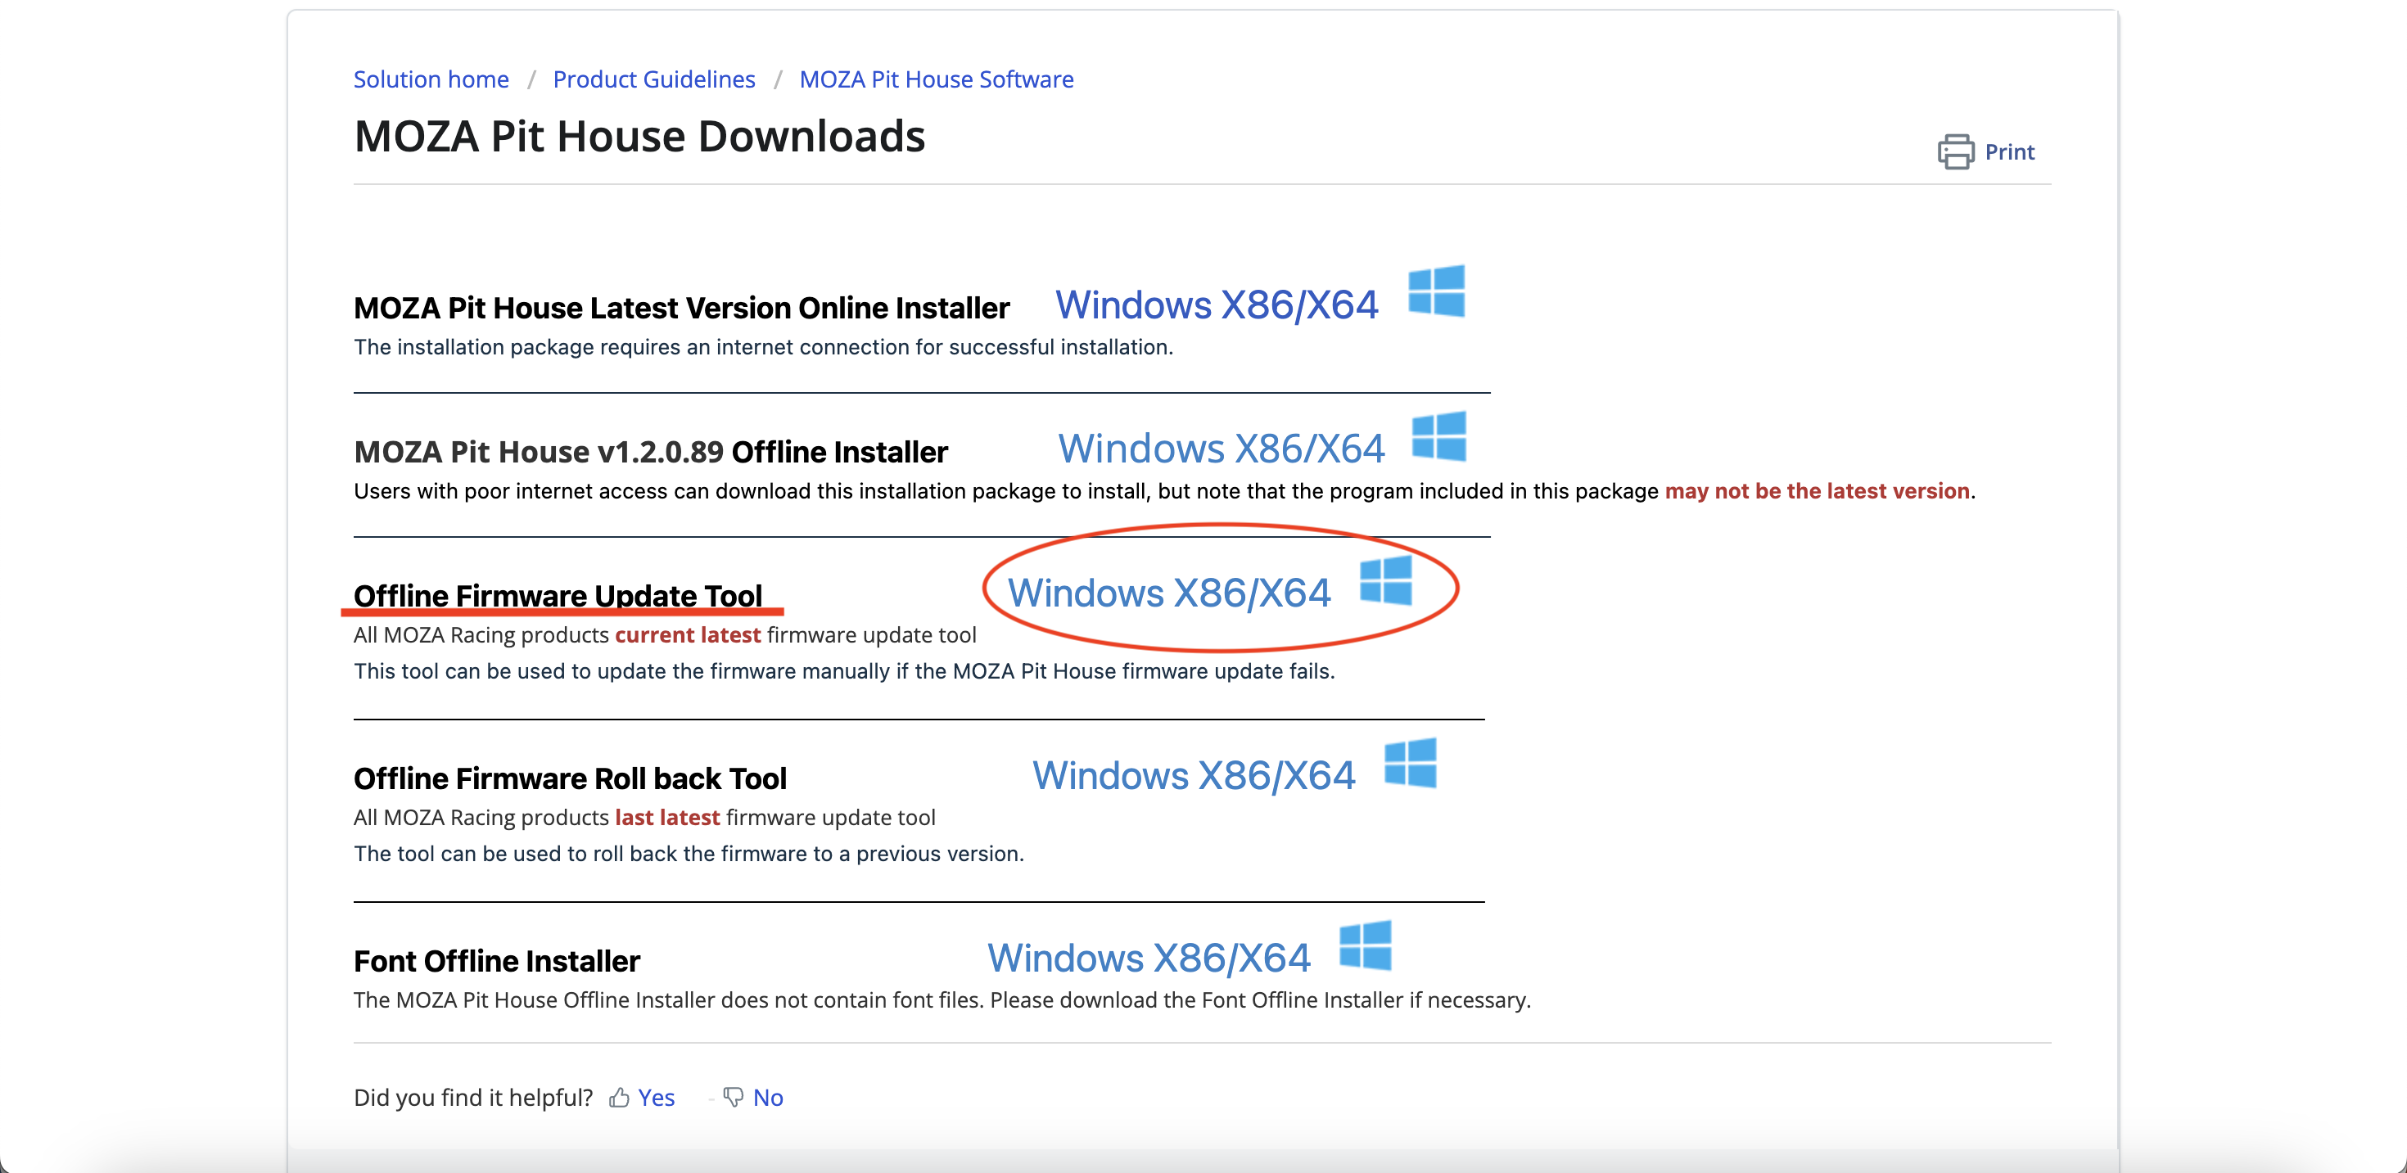Download Firmware Roll back Tool Windows X86/X64 link
This screenshot has width=2407, height=1173.
pyautogui.click(x=1193, y=776)
